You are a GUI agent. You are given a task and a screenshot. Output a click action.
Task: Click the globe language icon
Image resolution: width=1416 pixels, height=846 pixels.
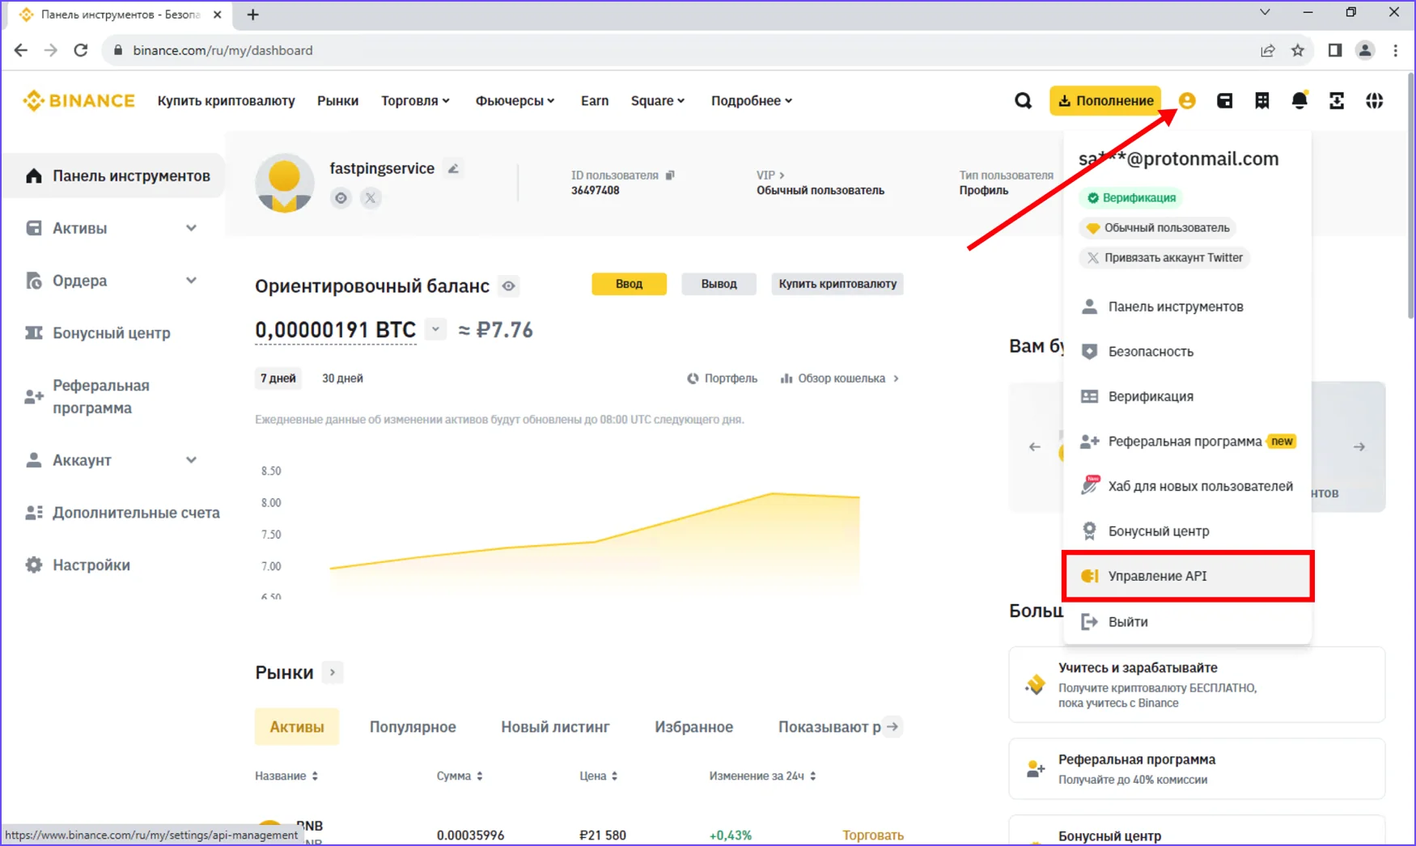coord(1374,101)
